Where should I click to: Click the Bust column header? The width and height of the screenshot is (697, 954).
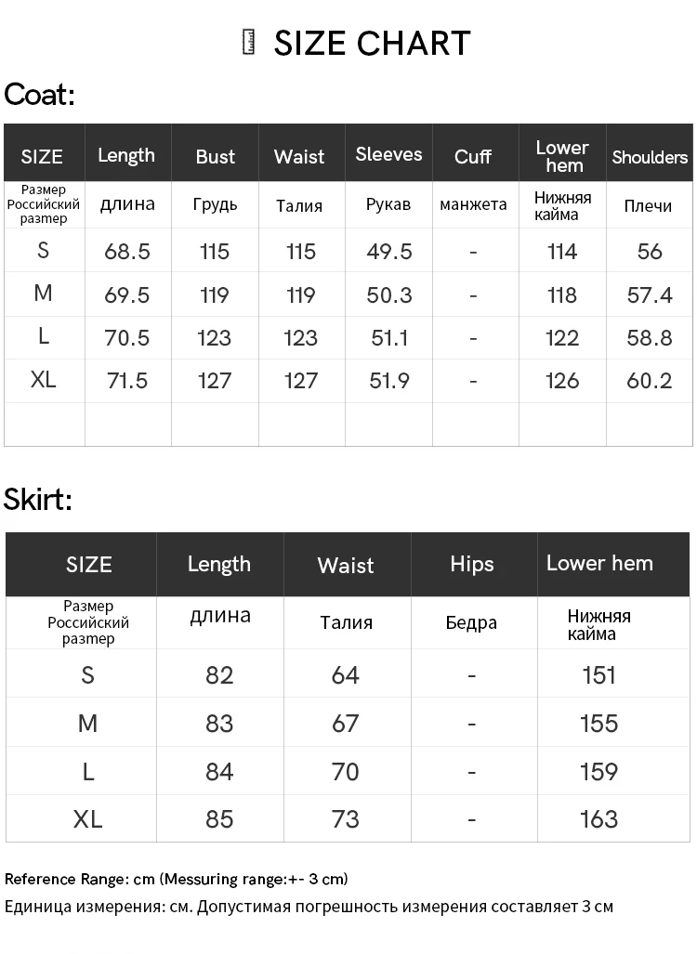[215, 156]
